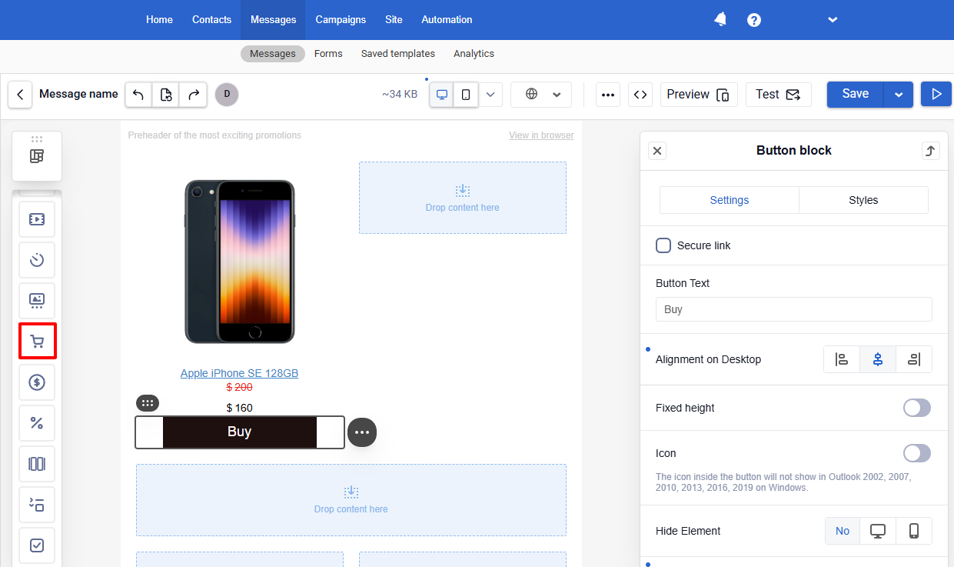Viewport: 954px width, 567px height.
Task: Close the Button block panel
Action: 657,151
